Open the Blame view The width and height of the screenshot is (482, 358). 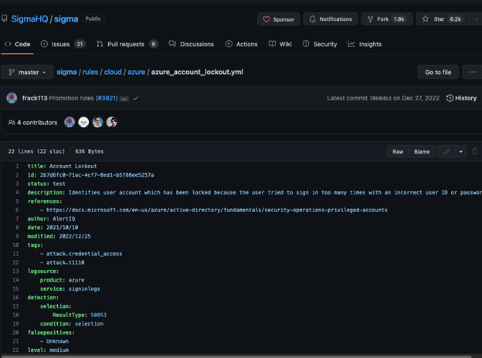[422, 152]
